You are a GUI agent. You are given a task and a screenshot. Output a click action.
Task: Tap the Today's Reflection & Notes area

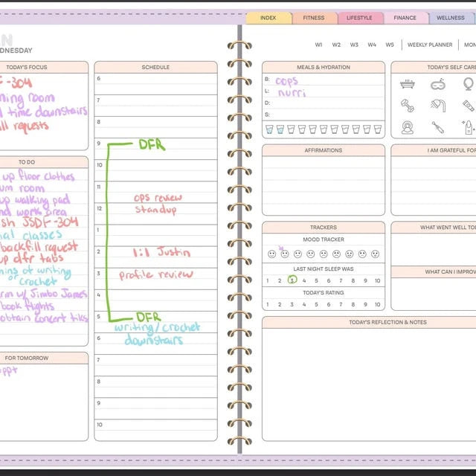click(x=369, y=385)
